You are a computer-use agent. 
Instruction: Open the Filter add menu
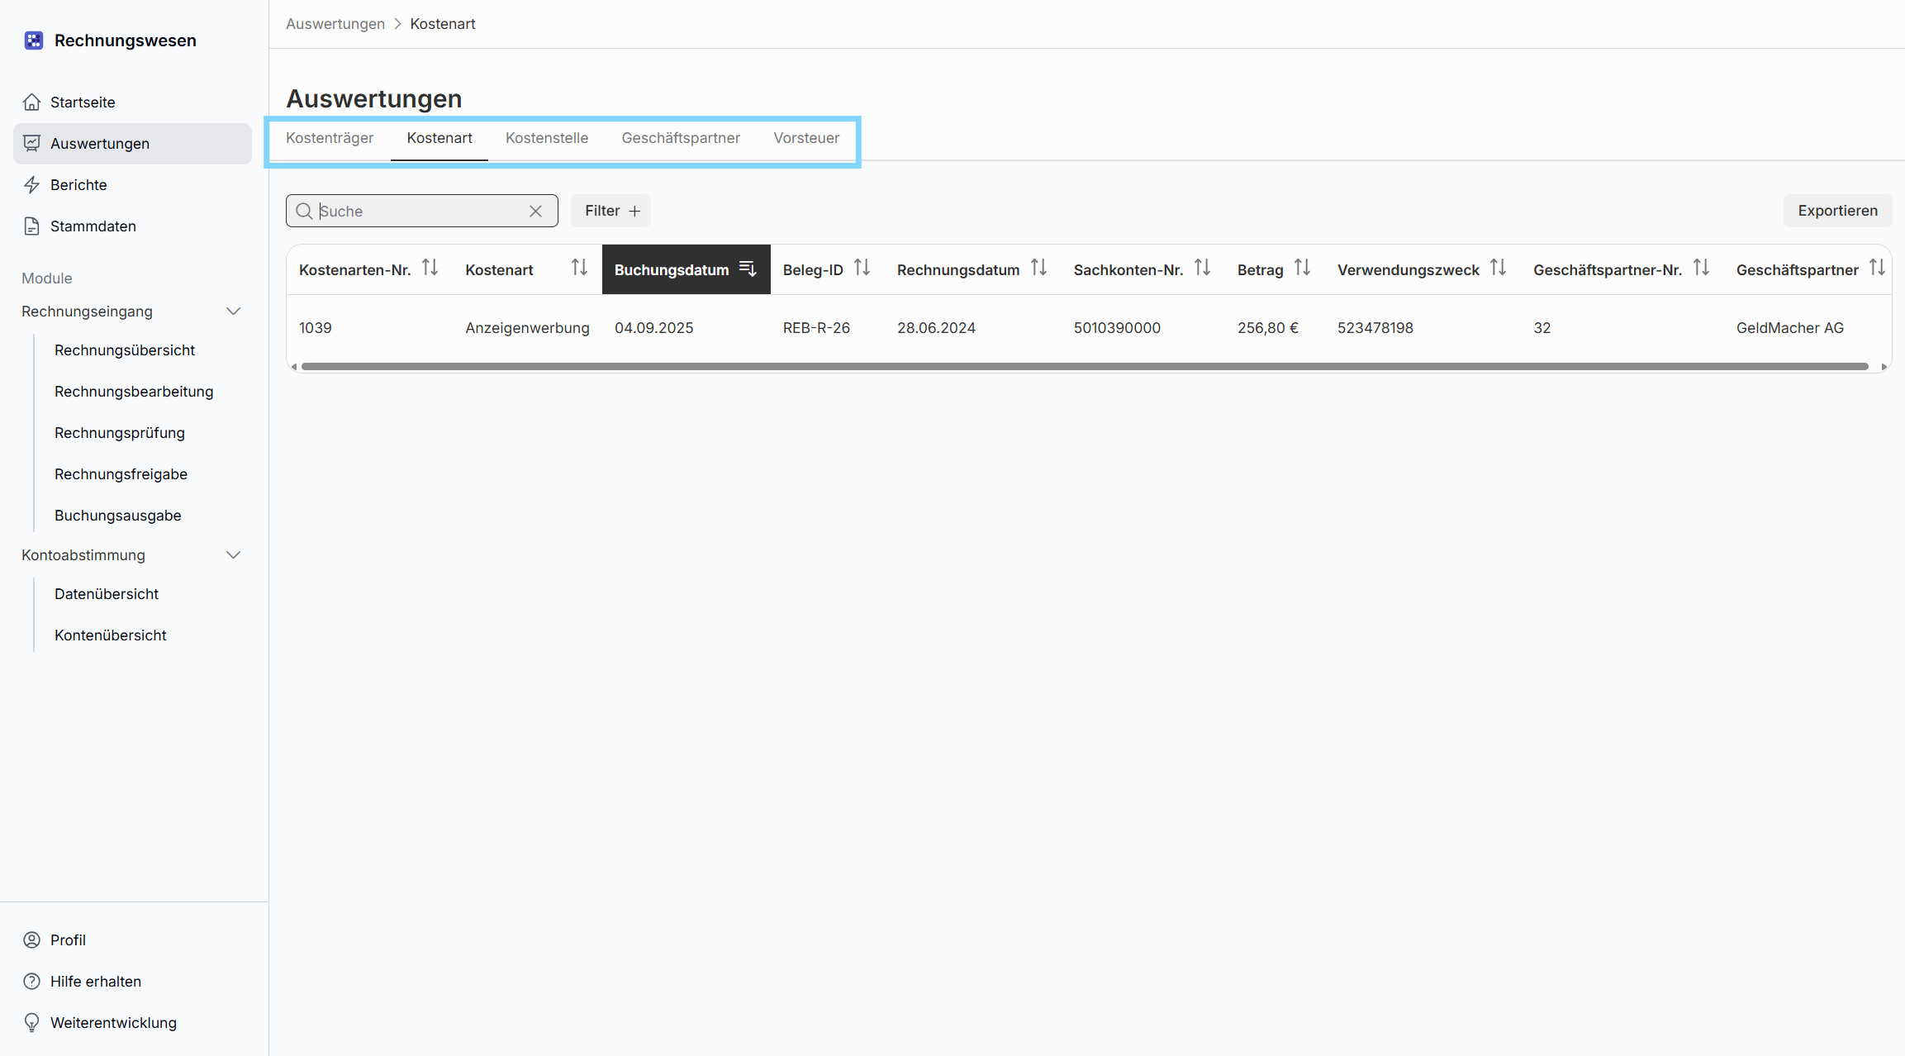(610, 211)
